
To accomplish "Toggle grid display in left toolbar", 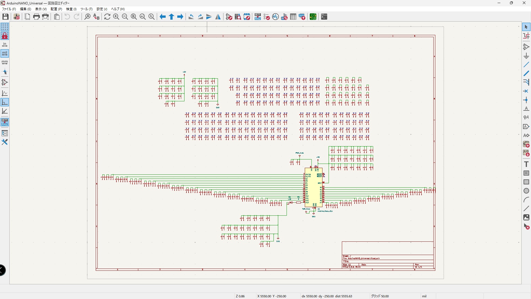I will tap(5, 27).
